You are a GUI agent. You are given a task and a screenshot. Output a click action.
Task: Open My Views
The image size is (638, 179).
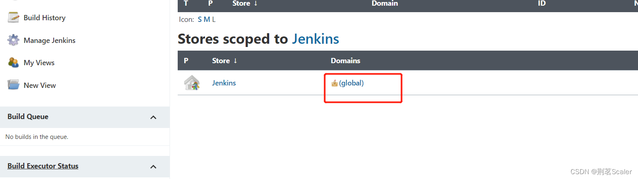pyautogui.click(x=39, y=63)
